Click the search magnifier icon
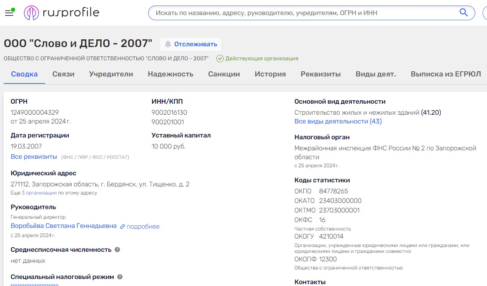The height and width of the screenshot is (286, 487). pos(463,12)
